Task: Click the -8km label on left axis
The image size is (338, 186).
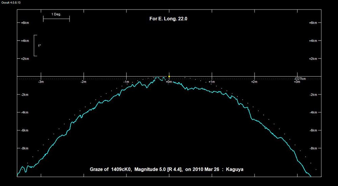Action: (x=25, y=148)
